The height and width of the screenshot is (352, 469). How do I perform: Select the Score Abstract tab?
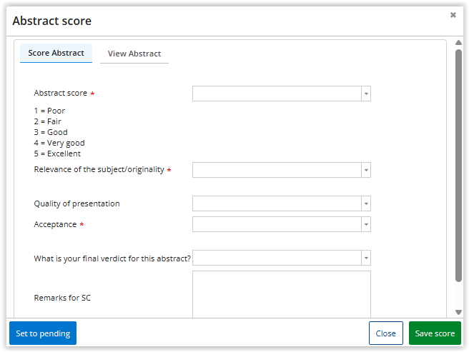click(56, 53)
